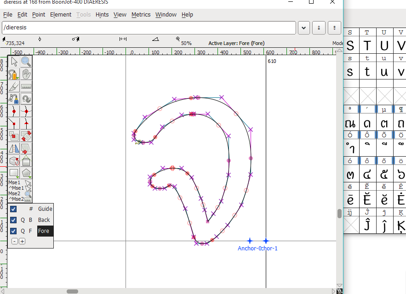406x294 pixels.
Task: Click canvas scroll up arrow
Action: point(339,51)
